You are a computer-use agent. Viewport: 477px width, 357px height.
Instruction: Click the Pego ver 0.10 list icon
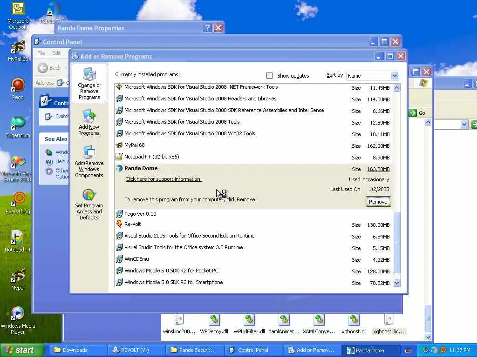119,214
